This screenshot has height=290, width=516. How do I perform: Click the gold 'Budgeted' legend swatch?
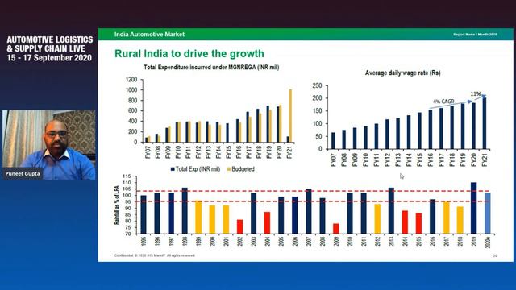[x=229, y=169]
